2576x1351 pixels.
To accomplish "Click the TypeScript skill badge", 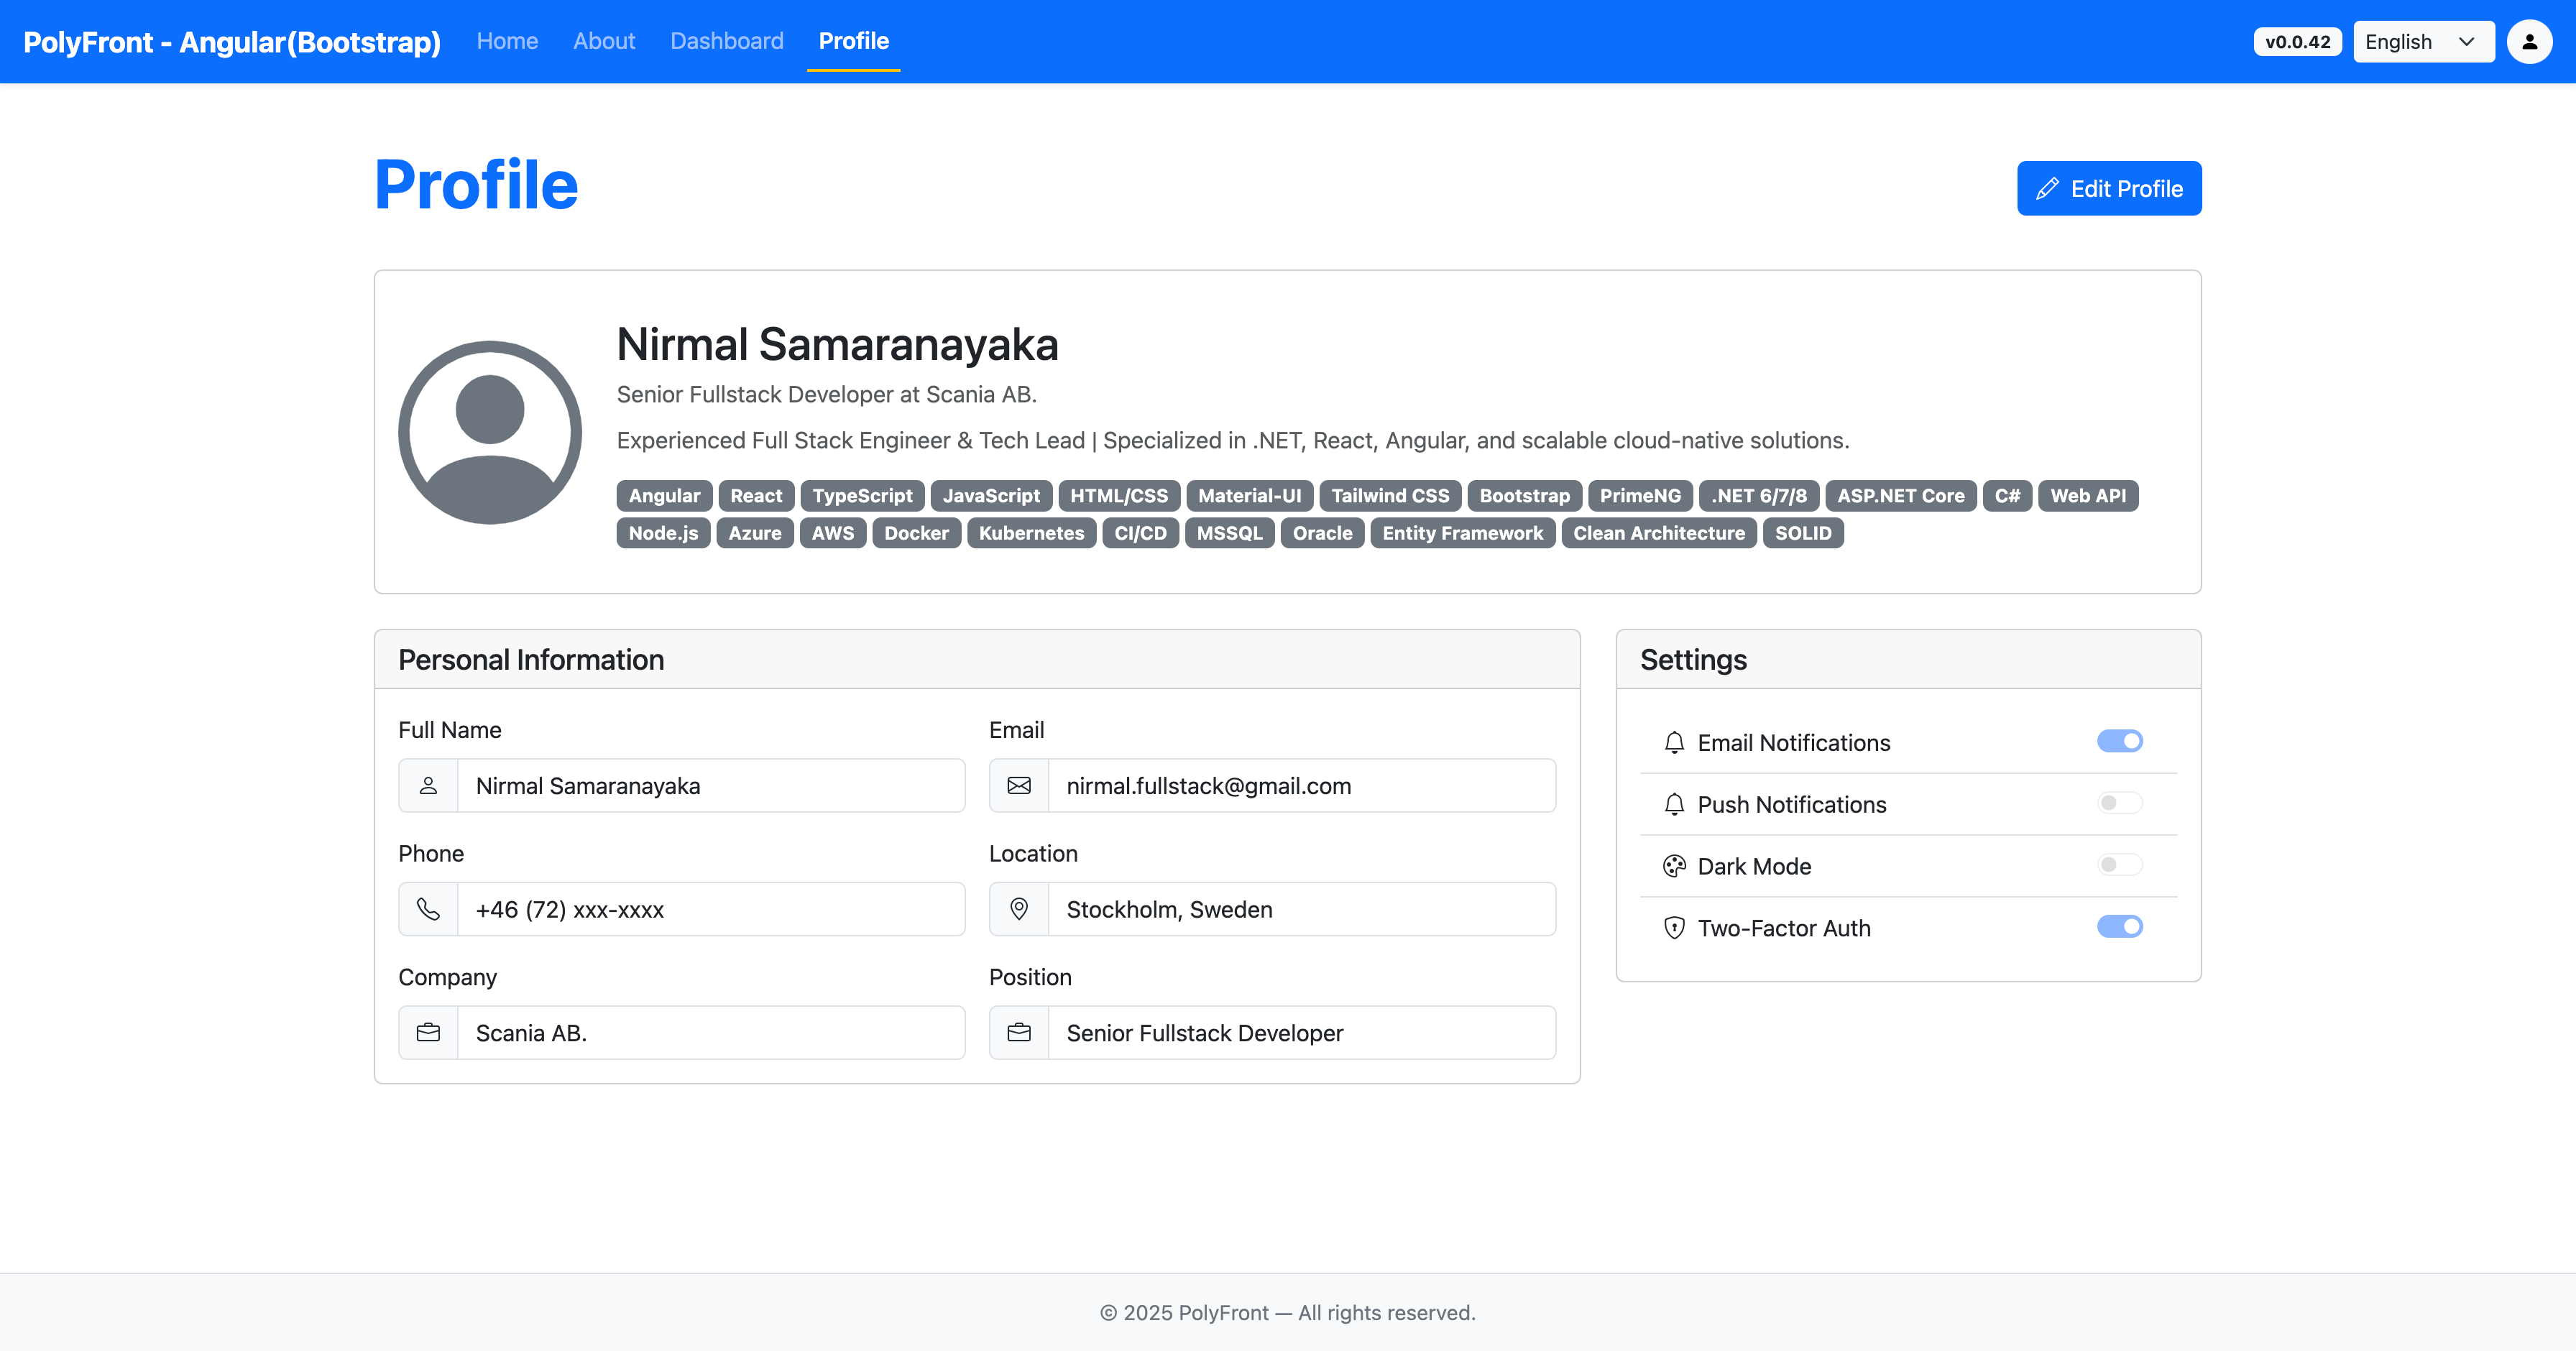I will coord(862,495).
